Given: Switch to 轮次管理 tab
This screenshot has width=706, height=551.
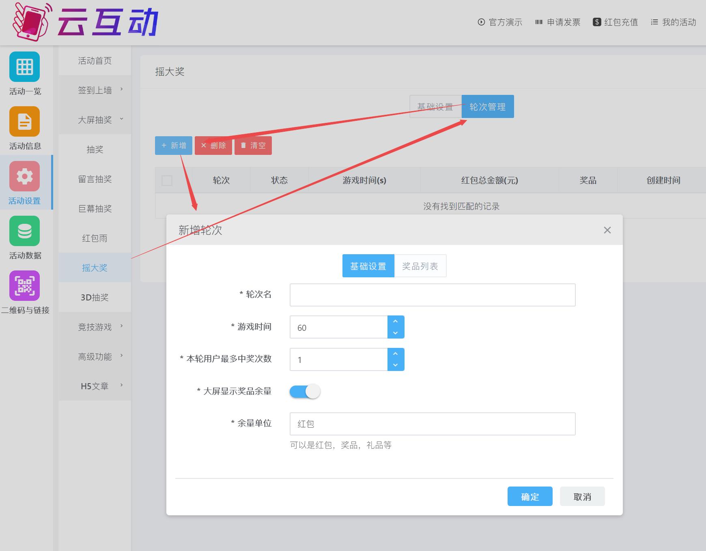Looking at the screenshot, I should click(488, 107).
